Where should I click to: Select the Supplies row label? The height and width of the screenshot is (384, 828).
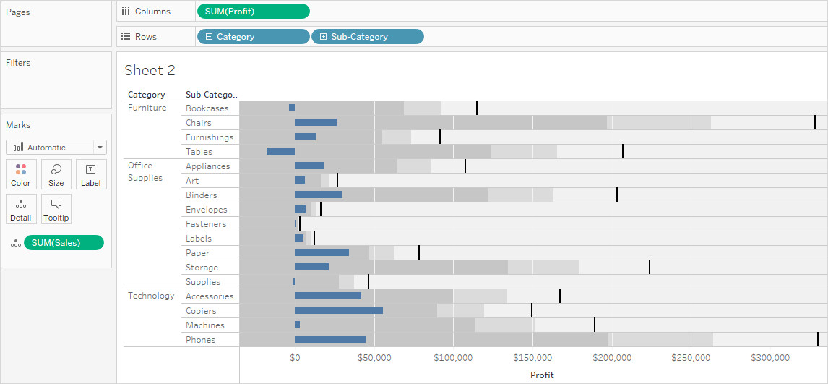pyautogui.click(x=203, y=282)
